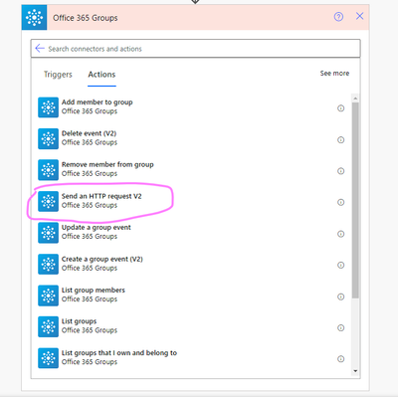The image size is (398, 397).
Task: Focus the Search connectors and actions field
Action: point(195,49)
